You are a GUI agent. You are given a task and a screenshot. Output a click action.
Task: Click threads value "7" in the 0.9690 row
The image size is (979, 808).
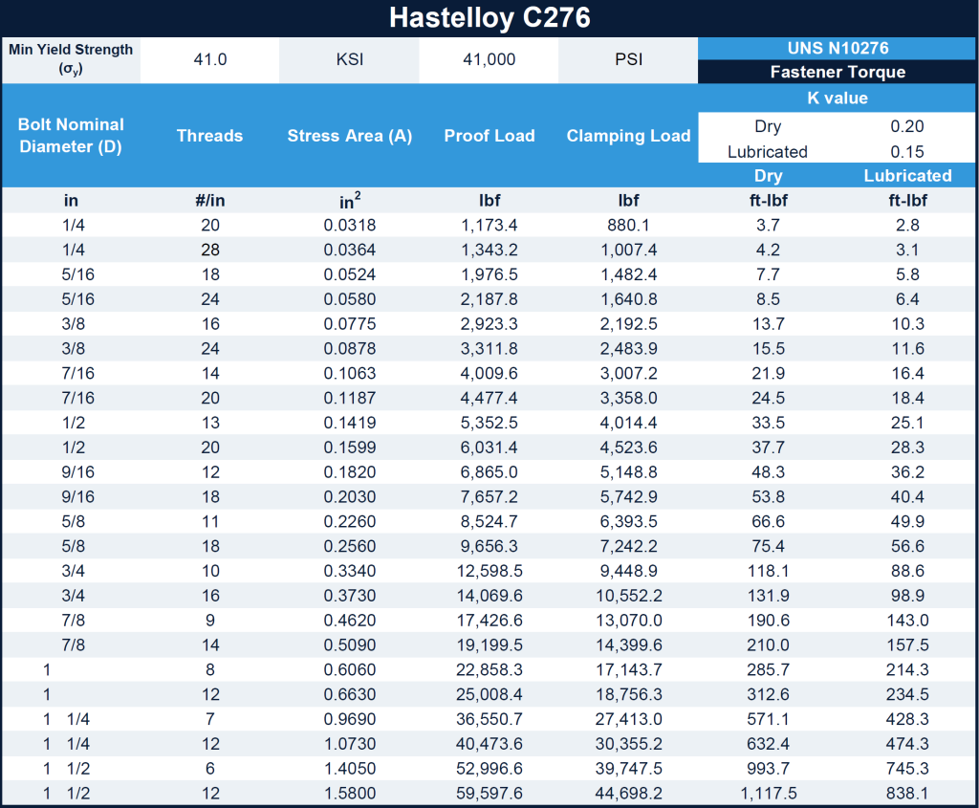[209, 719]
